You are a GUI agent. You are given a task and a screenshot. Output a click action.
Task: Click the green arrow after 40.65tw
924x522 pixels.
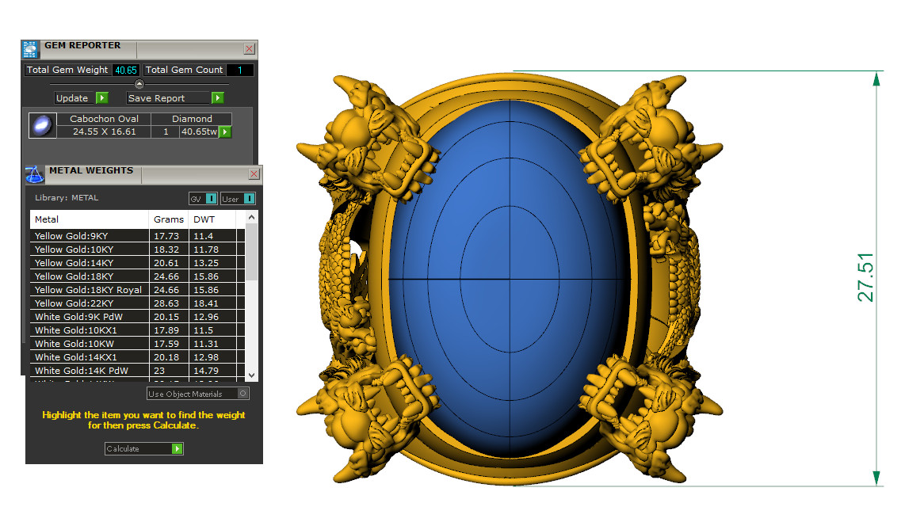(x=225, y=131)
